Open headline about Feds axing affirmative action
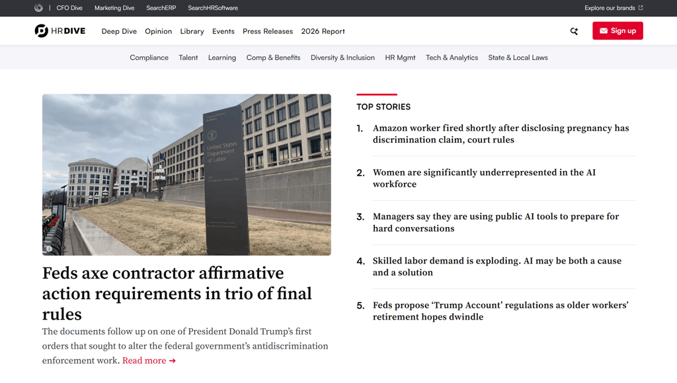The width and height of the screenshot is (677, 383). [177, 294]
